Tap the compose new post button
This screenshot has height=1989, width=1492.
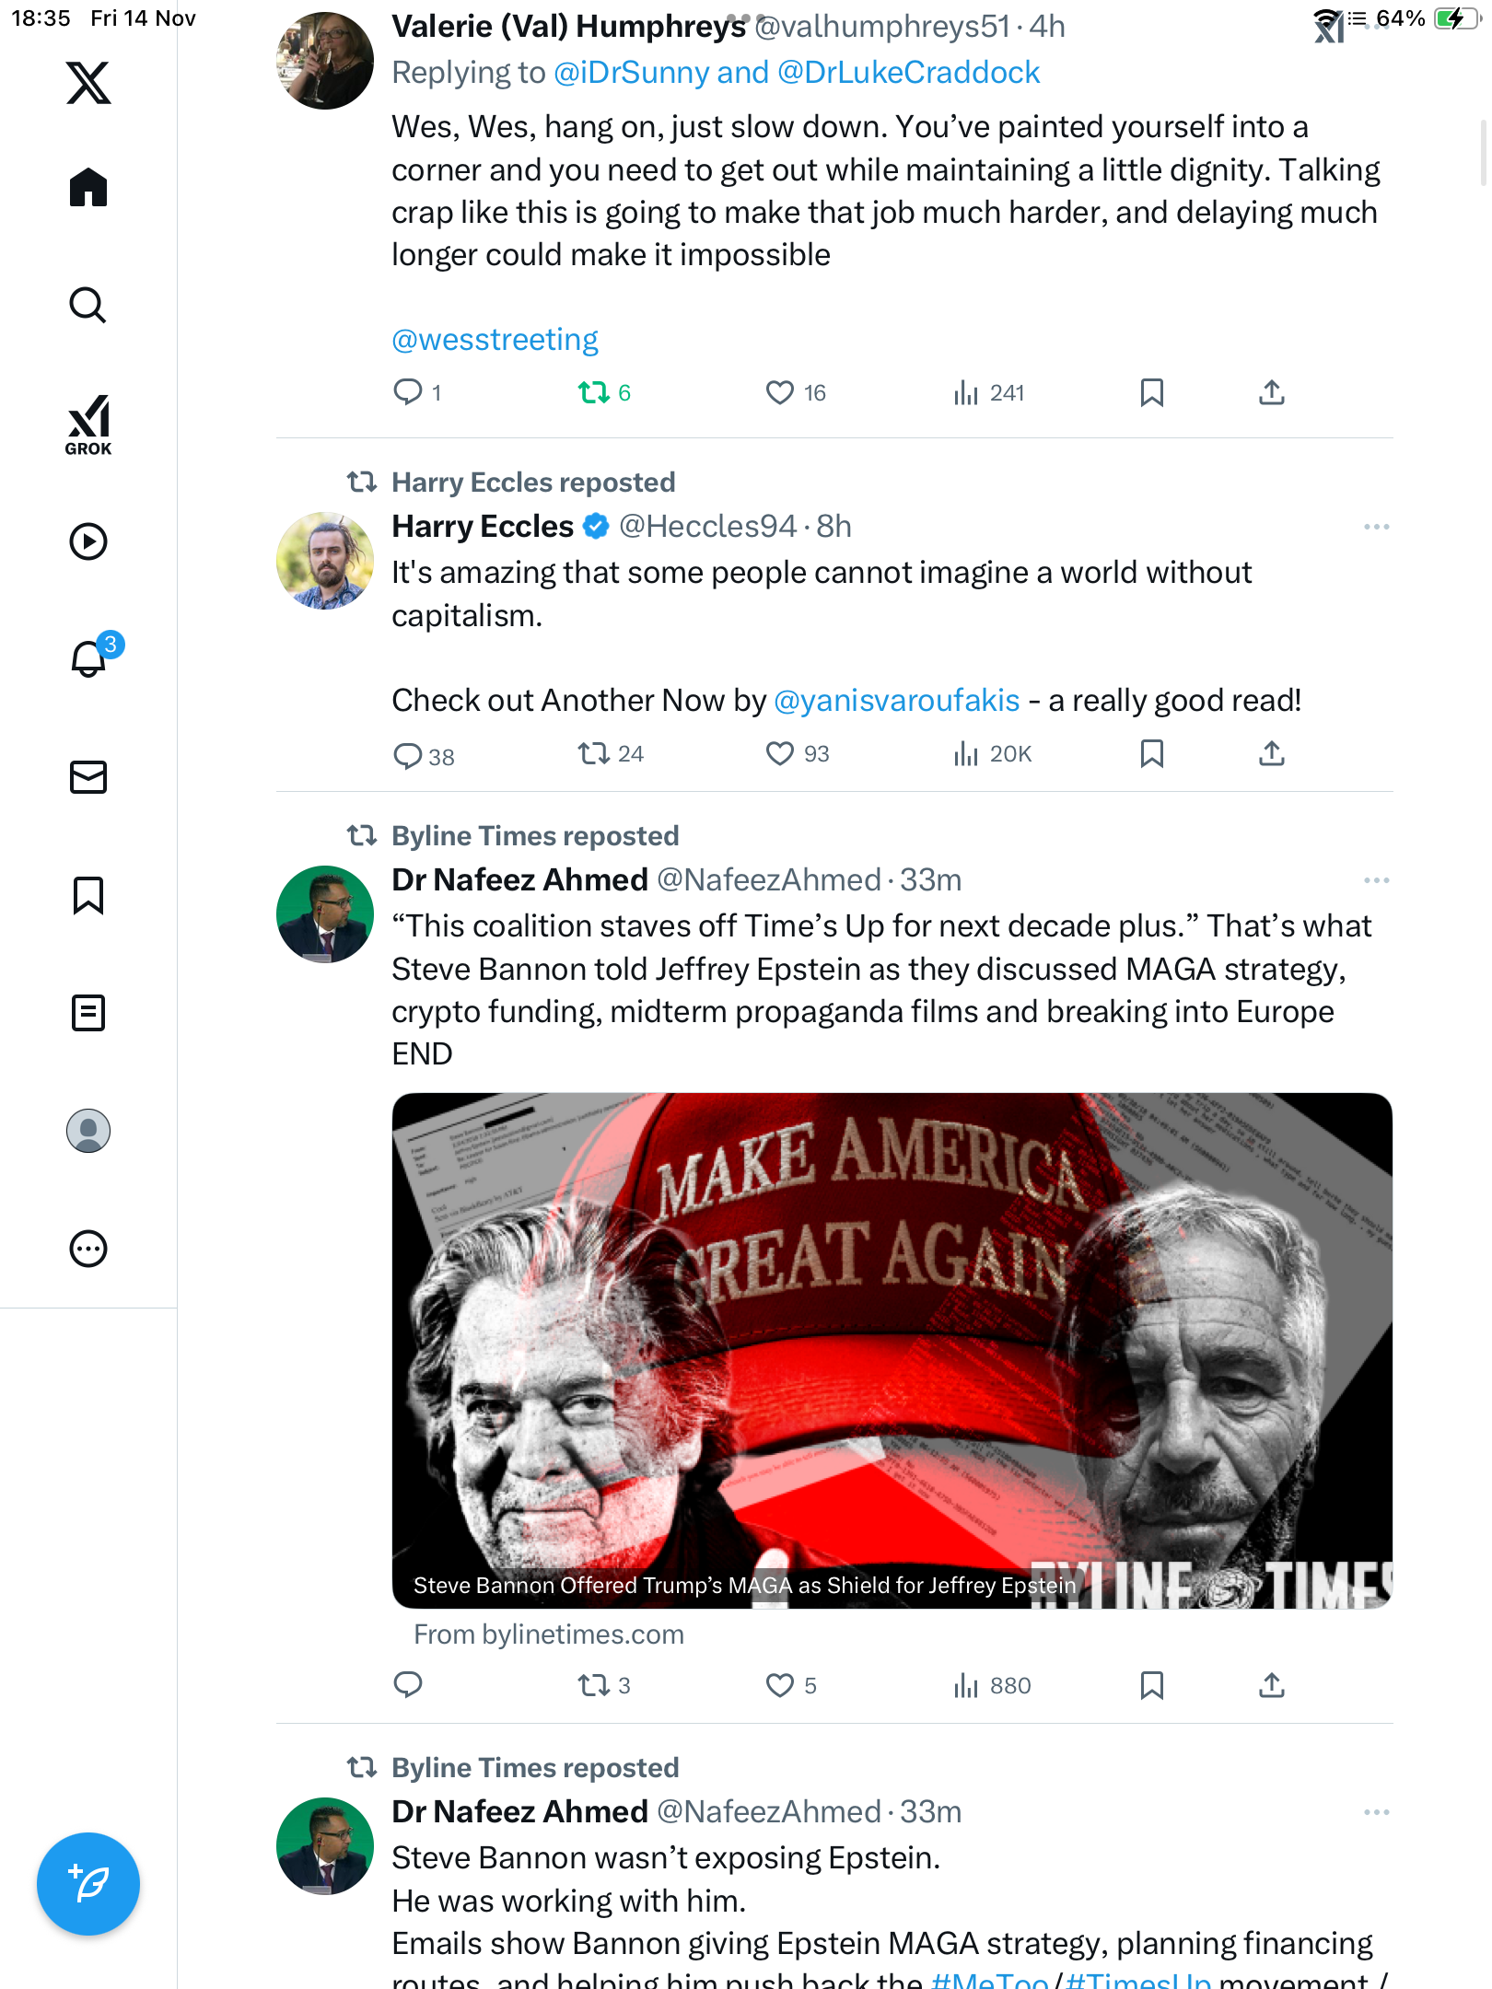[x=88, y=1884]
